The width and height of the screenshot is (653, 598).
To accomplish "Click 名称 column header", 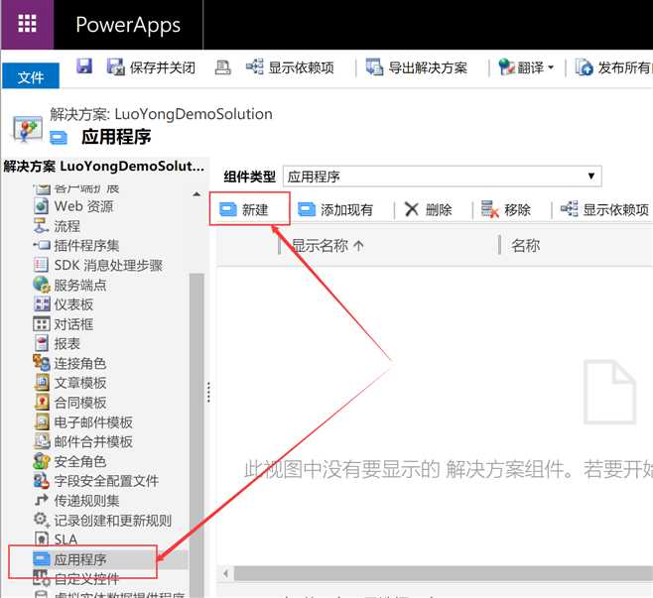I will pos(526,246).
